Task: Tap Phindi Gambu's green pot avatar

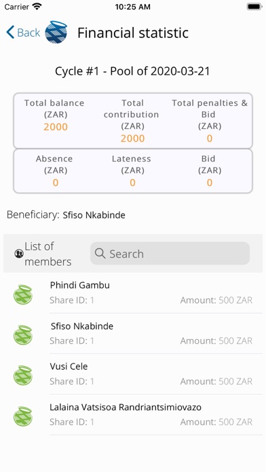Action: (23, 294)
